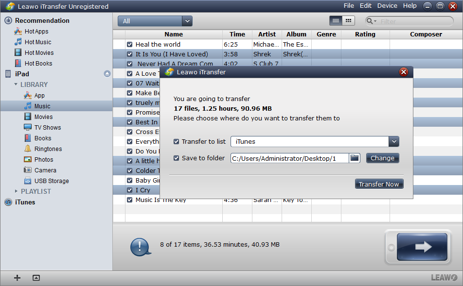Switch to grid thumbnail view
This screenshot has width=463, height=286.
(x=348, y=21)
